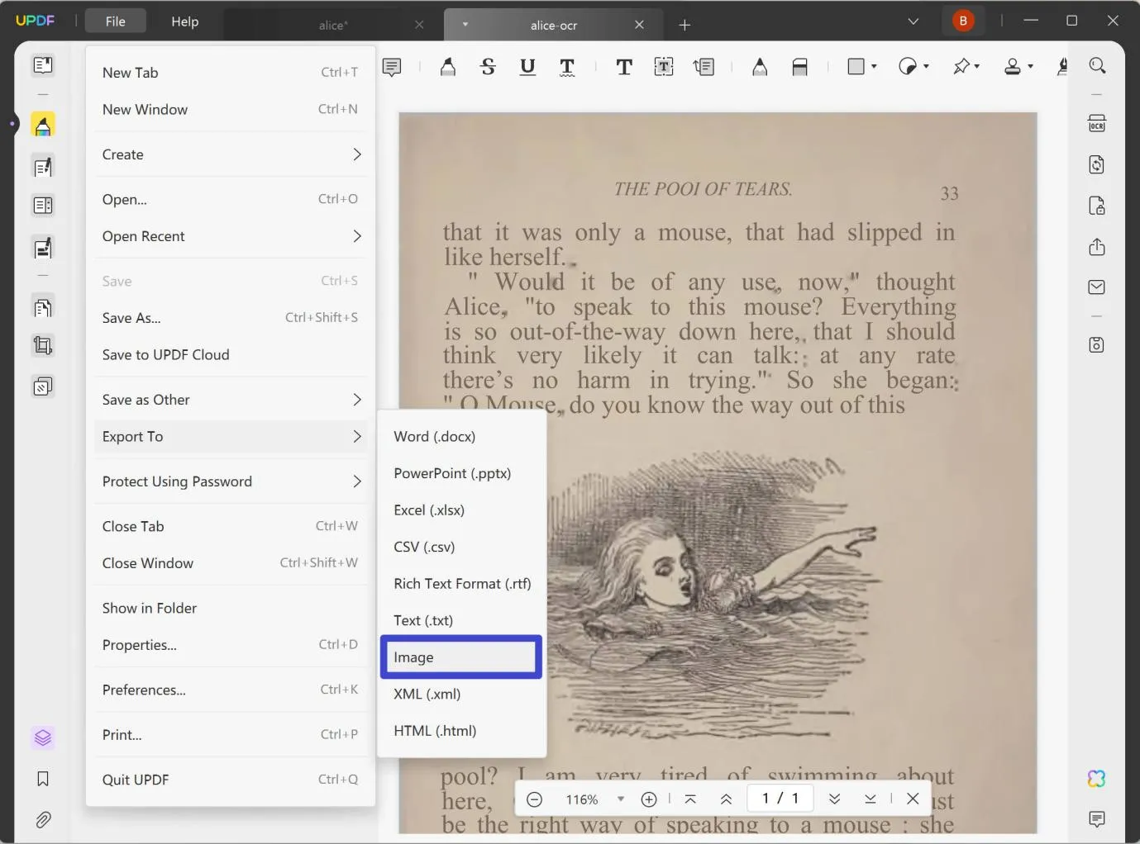Open the OCR tool in right panel

click(x=1096, y=122)
